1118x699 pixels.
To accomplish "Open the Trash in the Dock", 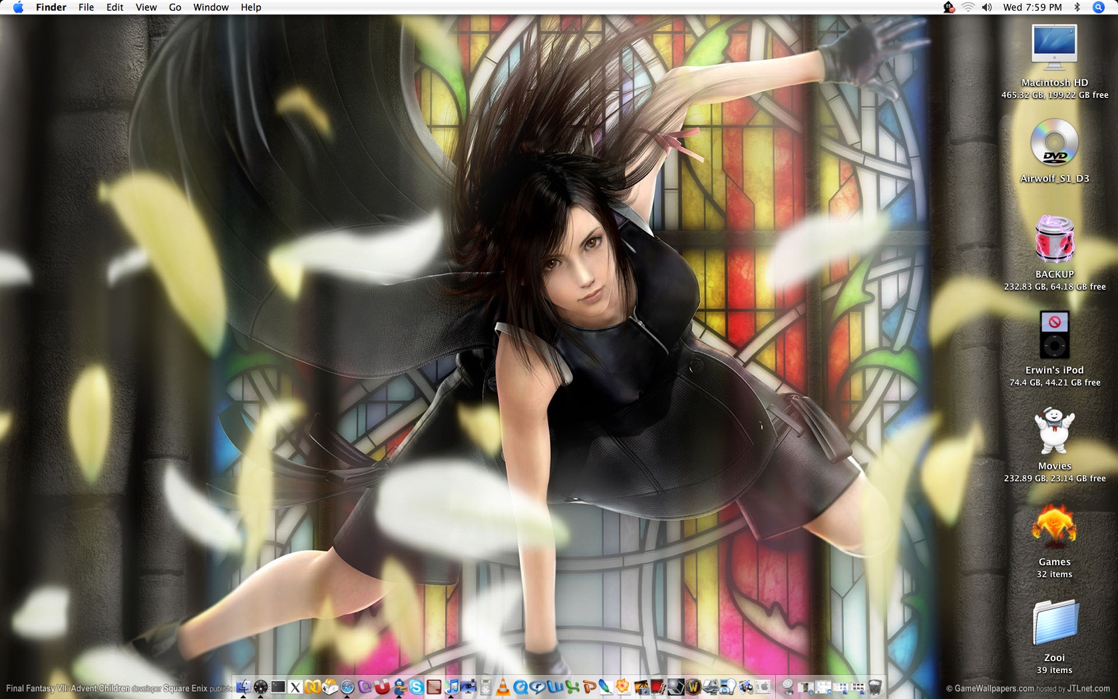I will pyautogui.click(x=876, y=686).
